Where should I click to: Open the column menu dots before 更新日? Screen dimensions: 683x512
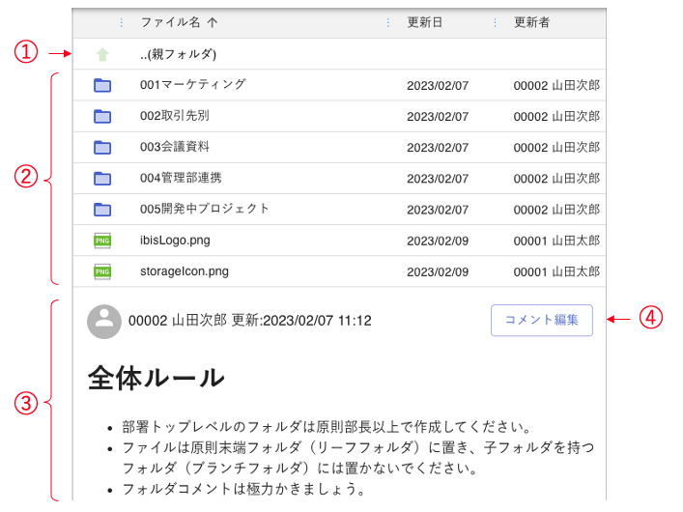pos(388,22)
